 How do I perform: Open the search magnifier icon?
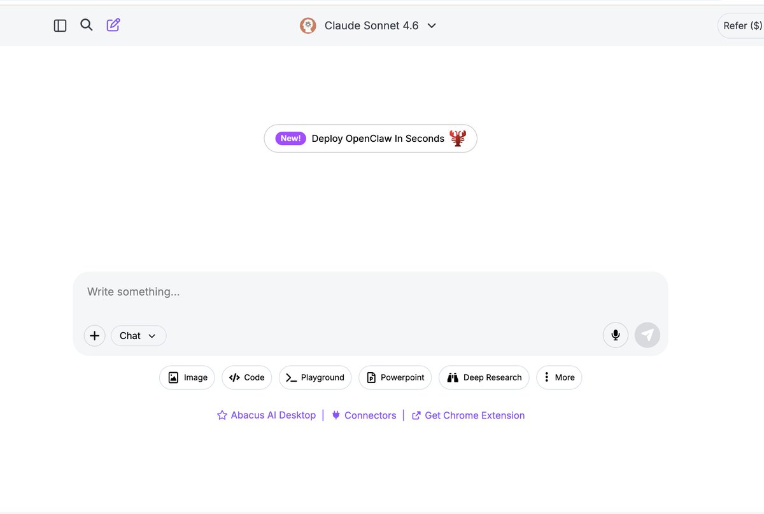(x=87, y=25)
